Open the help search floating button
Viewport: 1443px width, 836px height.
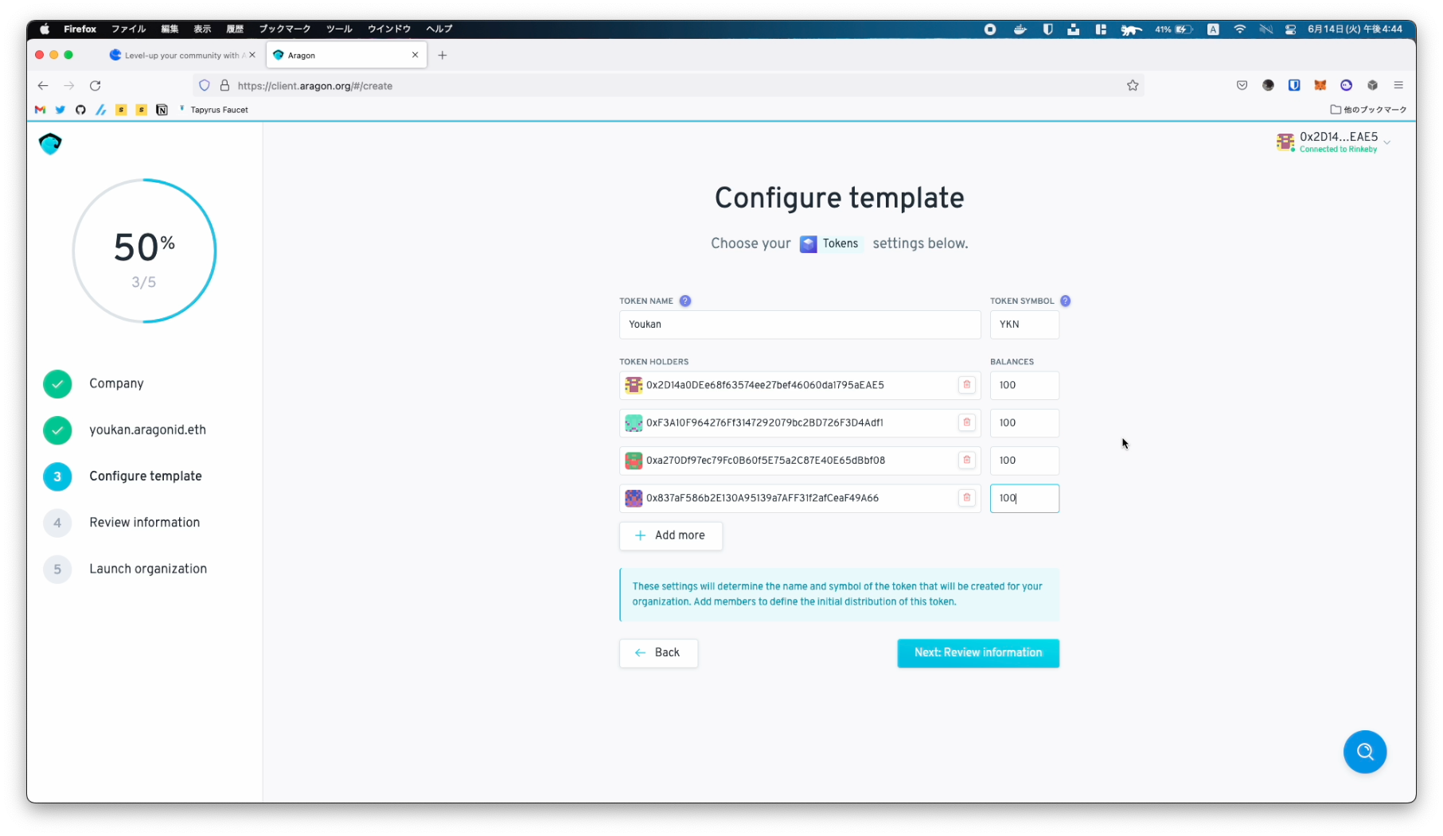click(x=1364, y=752)
